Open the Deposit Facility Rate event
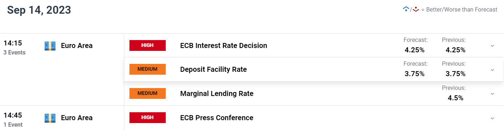Image resolution: width=504 pixels, height=131 pixels. click(x=214, y=70)
